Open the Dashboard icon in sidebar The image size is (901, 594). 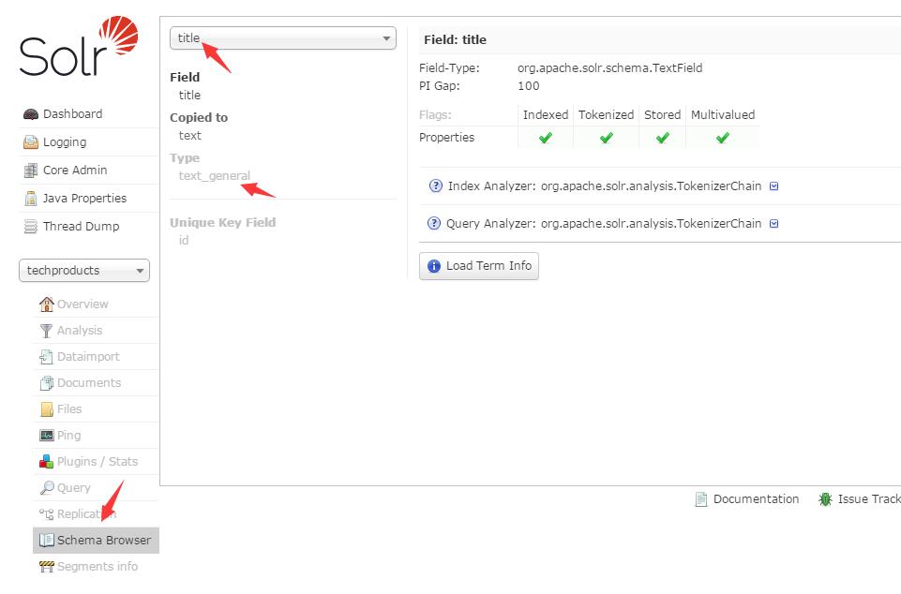tap(30, 114)
